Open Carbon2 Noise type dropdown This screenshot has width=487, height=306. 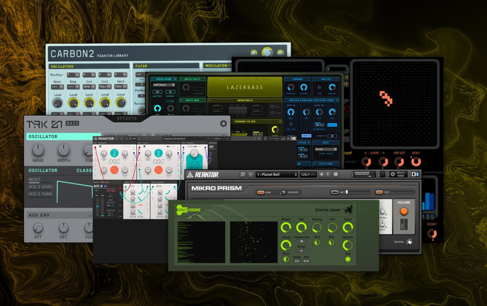click(x=57, y=87)
